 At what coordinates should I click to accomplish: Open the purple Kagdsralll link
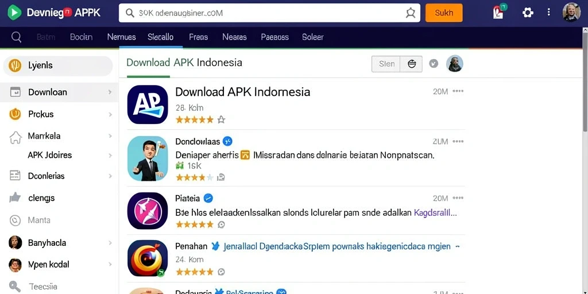[x=435, y=213]
